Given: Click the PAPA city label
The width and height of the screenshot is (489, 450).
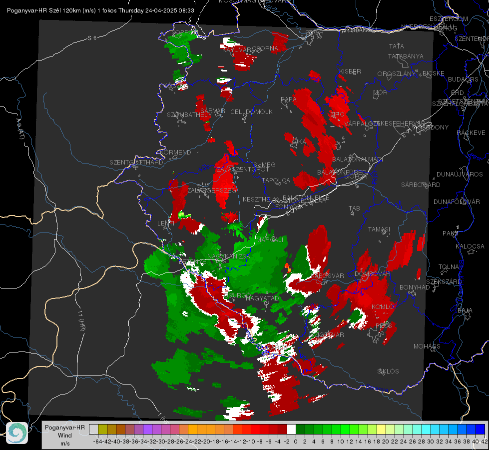Looking at the screenshot, I should [289, 99].
